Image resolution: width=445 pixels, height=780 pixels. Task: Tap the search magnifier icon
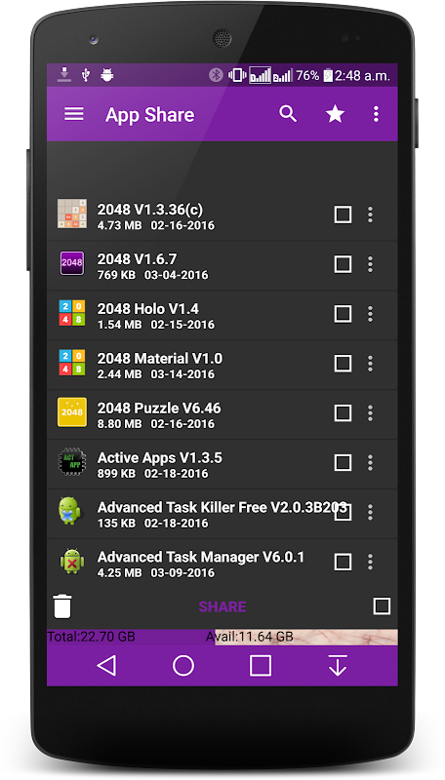pyautogui.click(x=288, y=114)
